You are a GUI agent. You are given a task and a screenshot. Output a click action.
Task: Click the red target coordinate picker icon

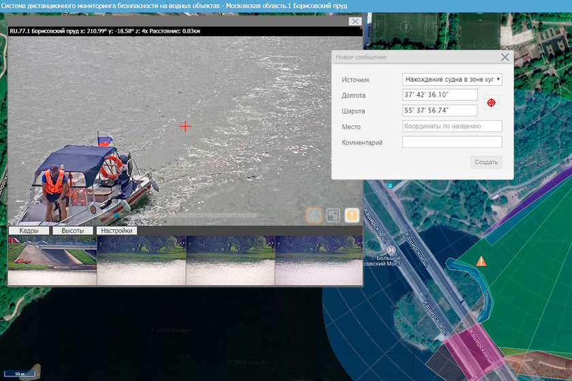[491, 103]
